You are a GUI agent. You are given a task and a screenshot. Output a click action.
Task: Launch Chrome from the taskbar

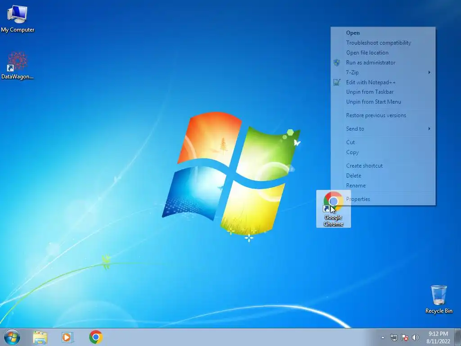coord(96,337)
